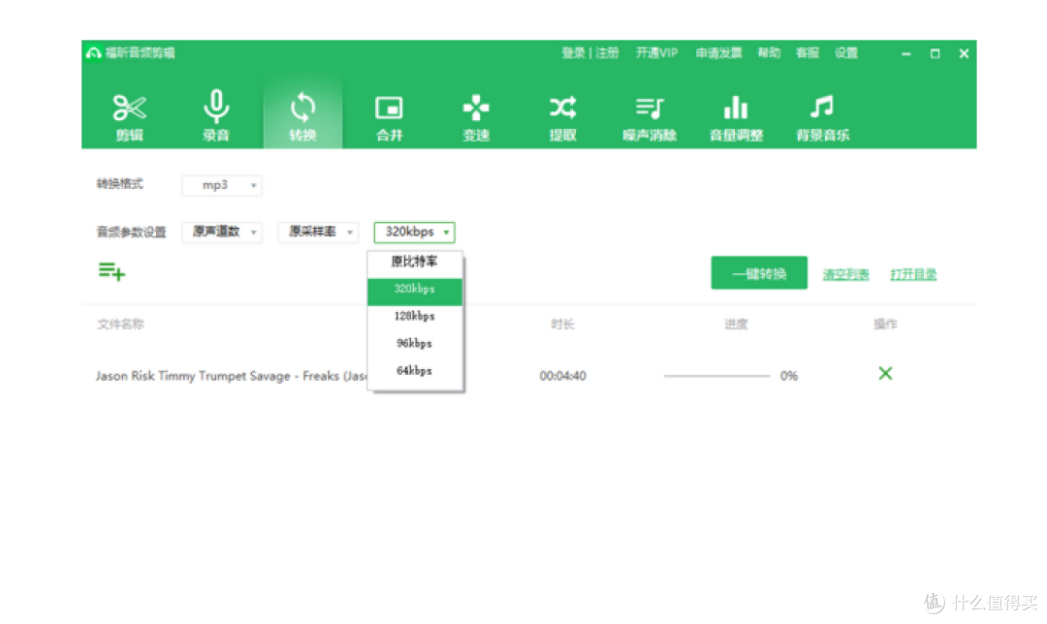
Task: Click 注册 in the title bar
Action: 607,52
